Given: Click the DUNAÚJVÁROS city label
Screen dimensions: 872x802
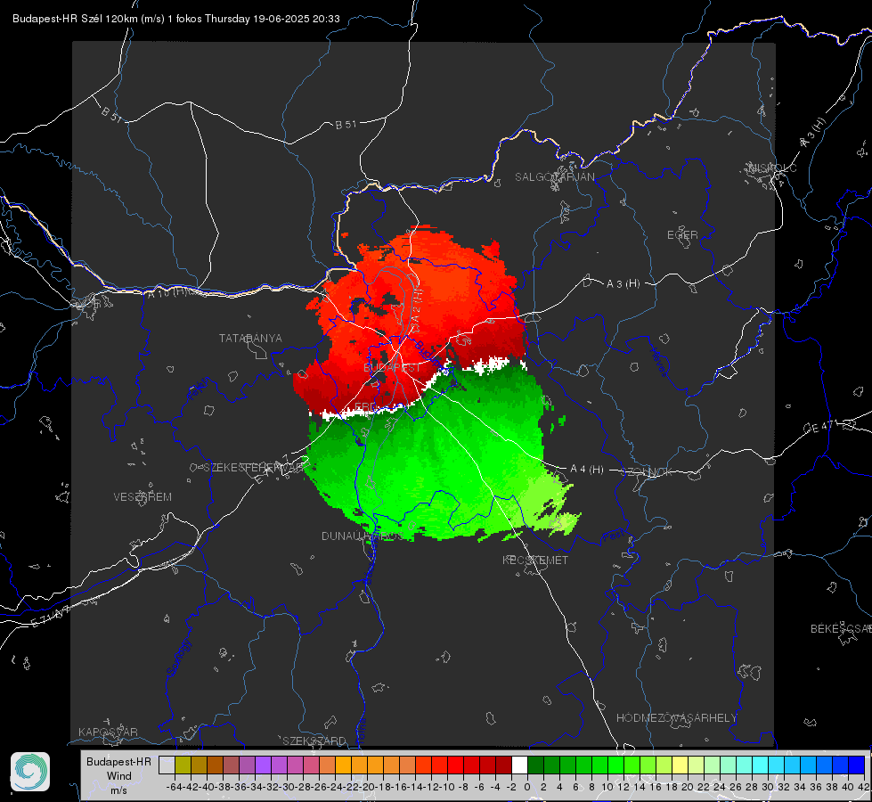Looking at the screenshot, I should (362, 536).
